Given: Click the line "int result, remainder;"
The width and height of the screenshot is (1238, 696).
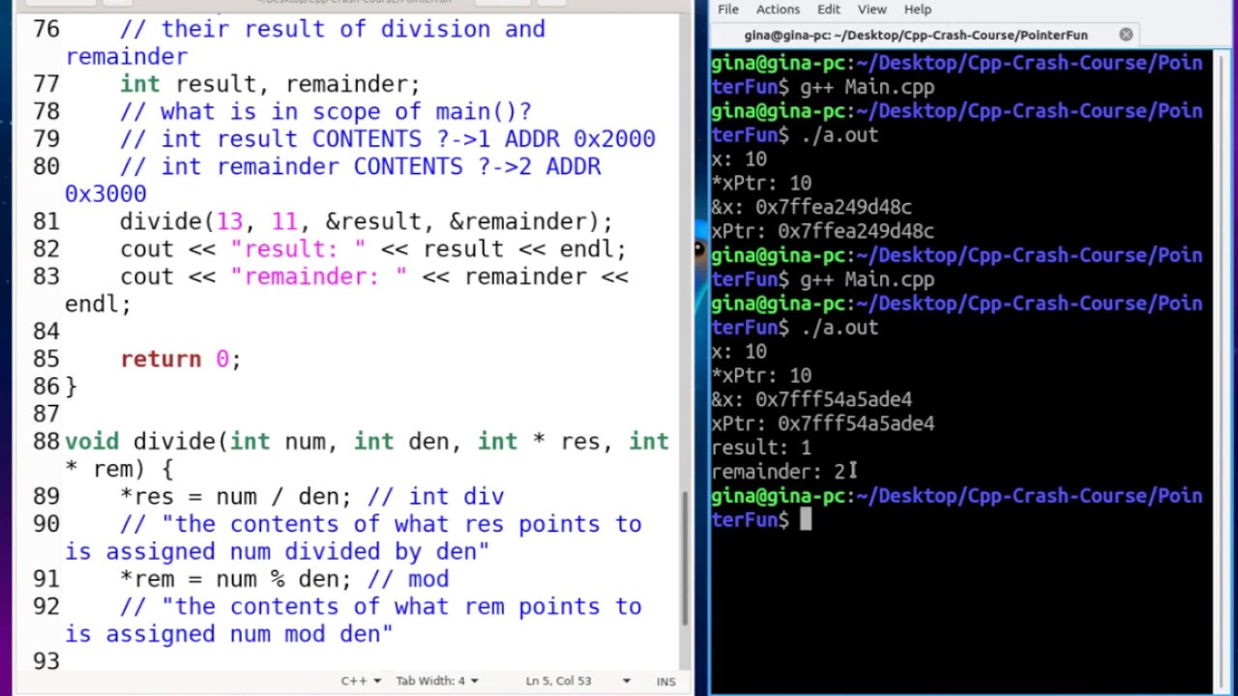Looking at the screenshot, I should tap(270, 84).
